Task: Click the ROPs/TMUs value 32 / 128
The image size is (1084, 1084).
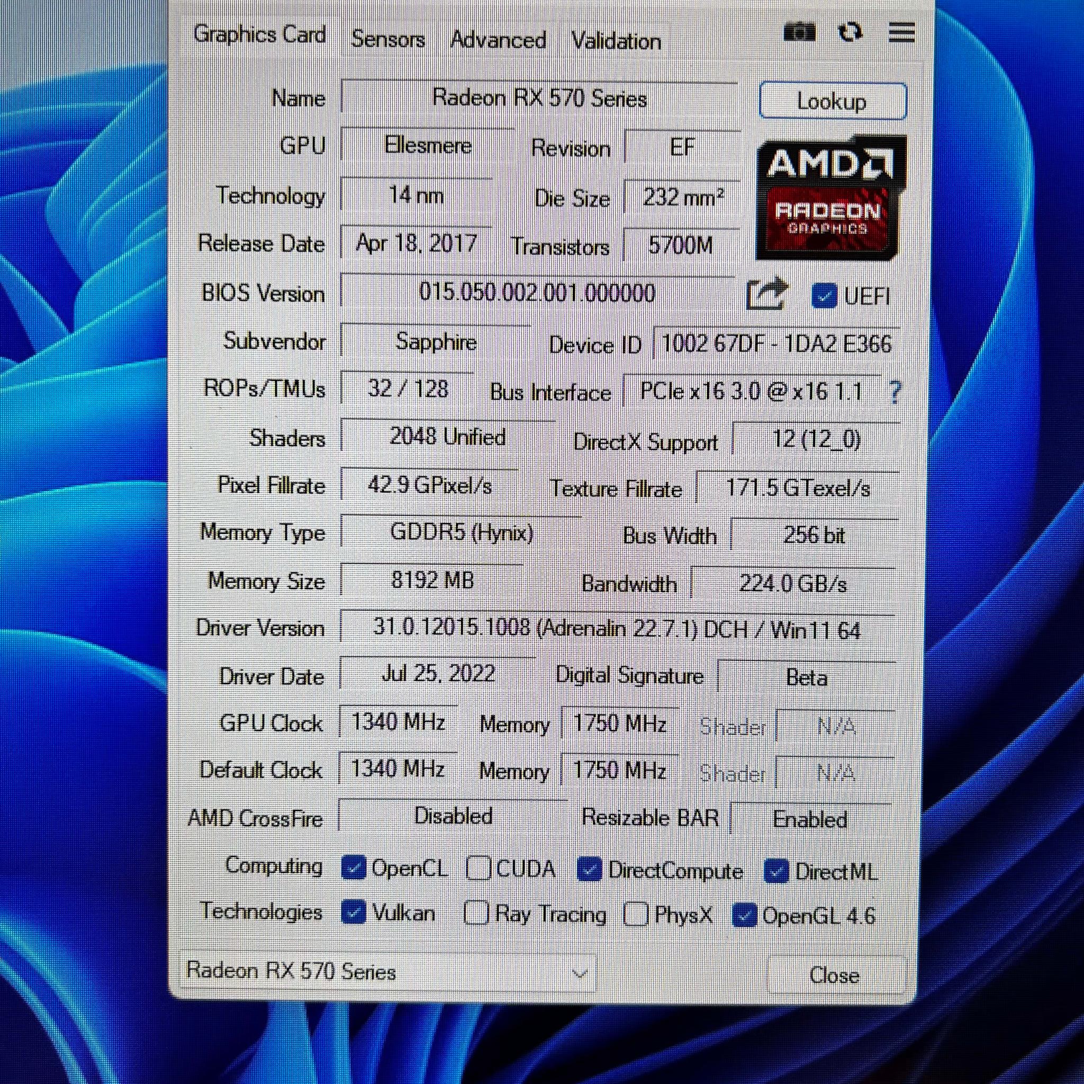Action: coord(408,389)
